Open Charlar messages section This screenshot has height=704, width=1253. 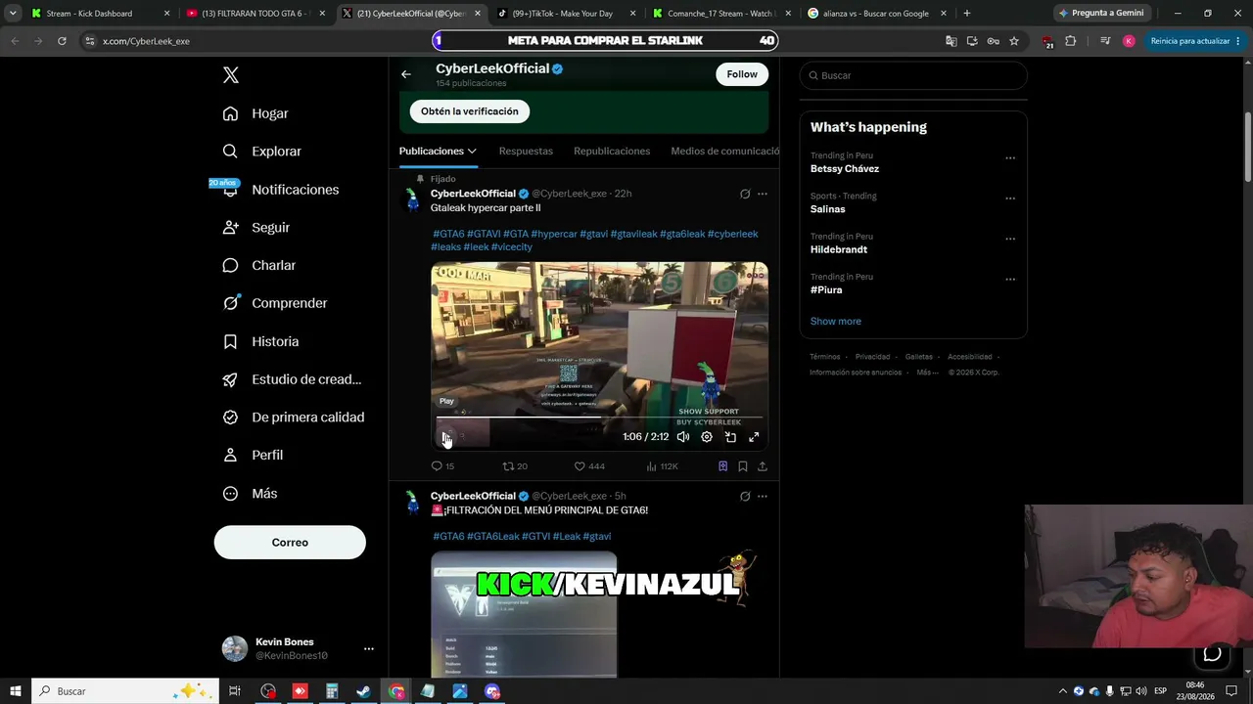[x=258, y=265]
